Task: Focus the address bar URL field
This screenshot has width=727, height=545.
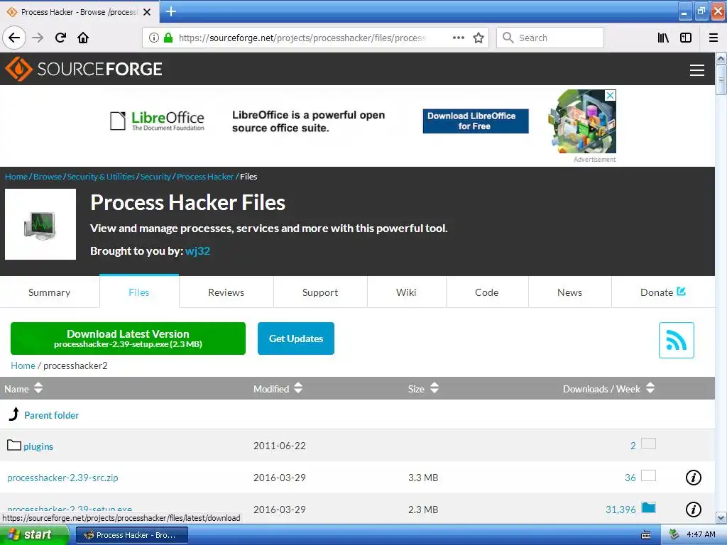Action: click(301, 38)
